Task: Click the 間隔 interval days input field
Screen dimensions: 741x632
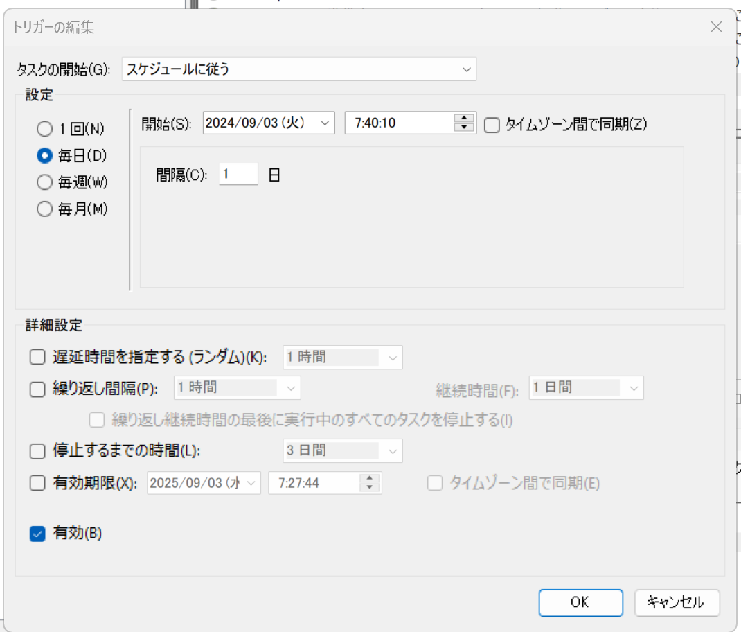Action: (238, 175)
